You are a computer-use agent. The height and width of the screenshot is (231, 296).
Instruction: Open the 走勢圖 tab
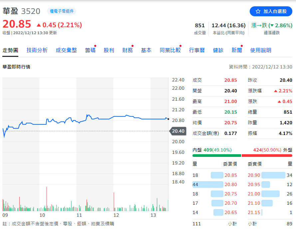tap(10, 50)
